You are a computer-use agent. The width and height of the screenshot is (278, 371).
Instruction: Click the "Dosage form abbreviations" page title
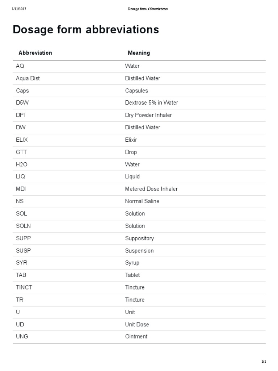[86, 30]
